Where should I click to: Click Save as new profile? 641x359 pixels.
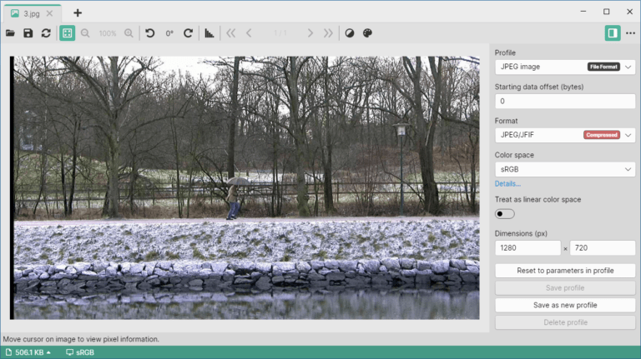click(x=565, y=305)
